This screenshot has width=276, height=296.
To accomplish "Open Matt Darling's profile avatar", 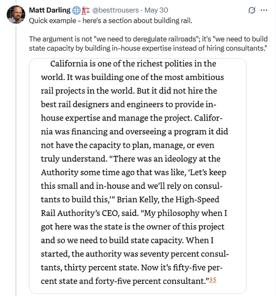I will click(x=16, y=15).
